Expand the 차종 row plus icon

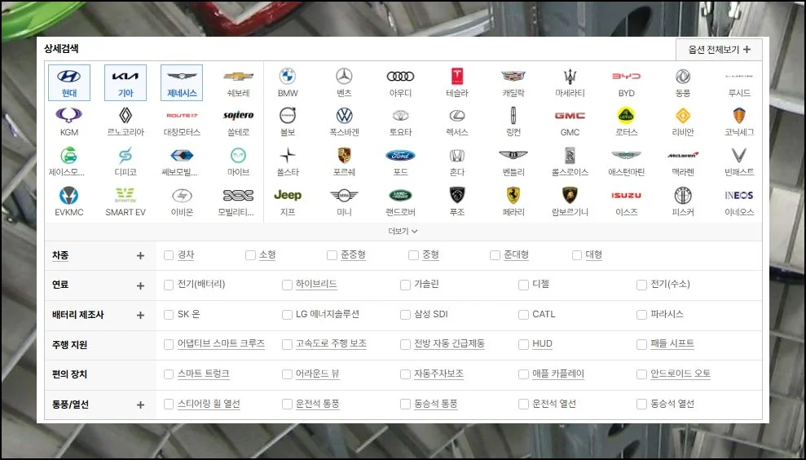tap(140, 255)
